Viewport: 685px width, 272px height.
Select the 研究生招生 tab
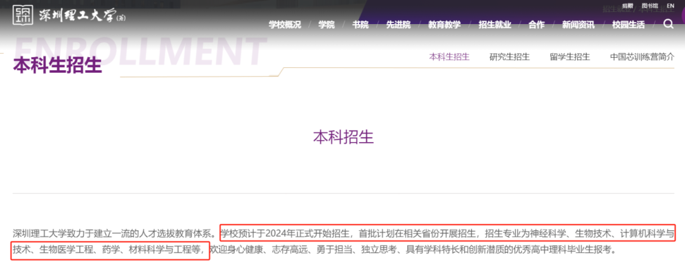[509, 57]
